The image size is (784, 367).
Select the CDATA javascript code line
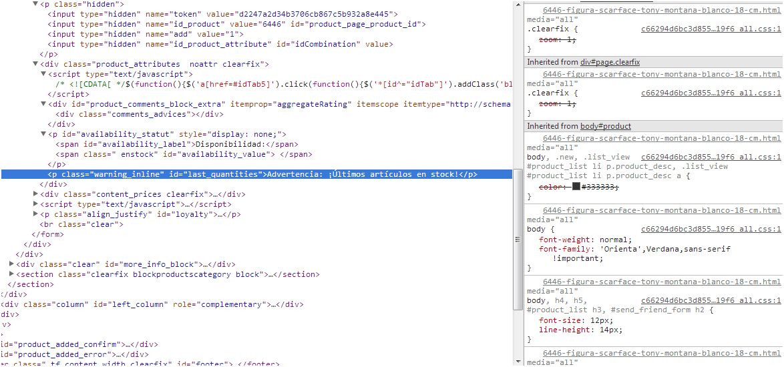click(x=284, y=84)
